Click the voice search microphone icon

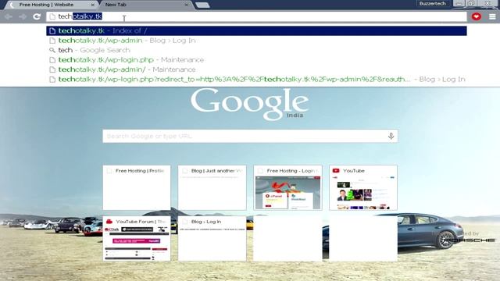pyautogui.click(x=391, y=136)
